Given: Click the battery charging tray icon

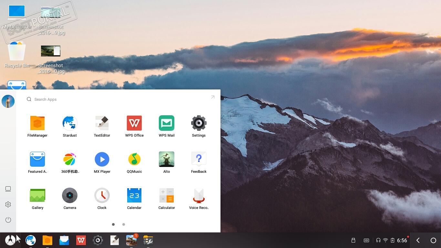Looking at the screenshot, I should 393,240.
